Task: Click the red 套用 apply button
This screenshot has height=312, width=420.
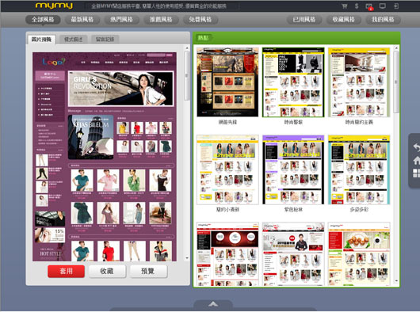Action: point(66,271)
